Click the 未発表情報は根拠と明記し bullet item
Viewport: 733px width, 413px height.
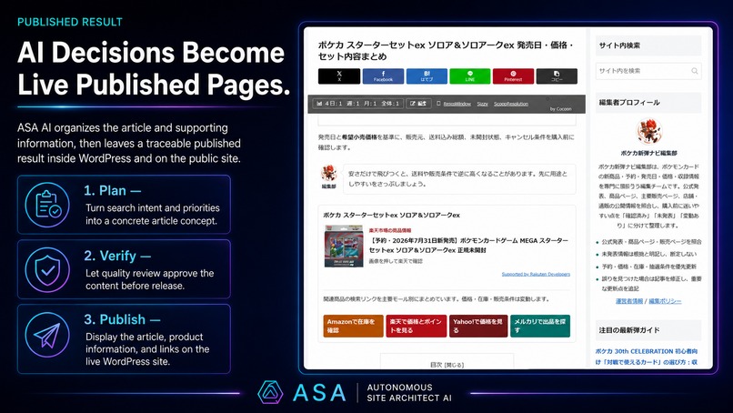[648, 254]
